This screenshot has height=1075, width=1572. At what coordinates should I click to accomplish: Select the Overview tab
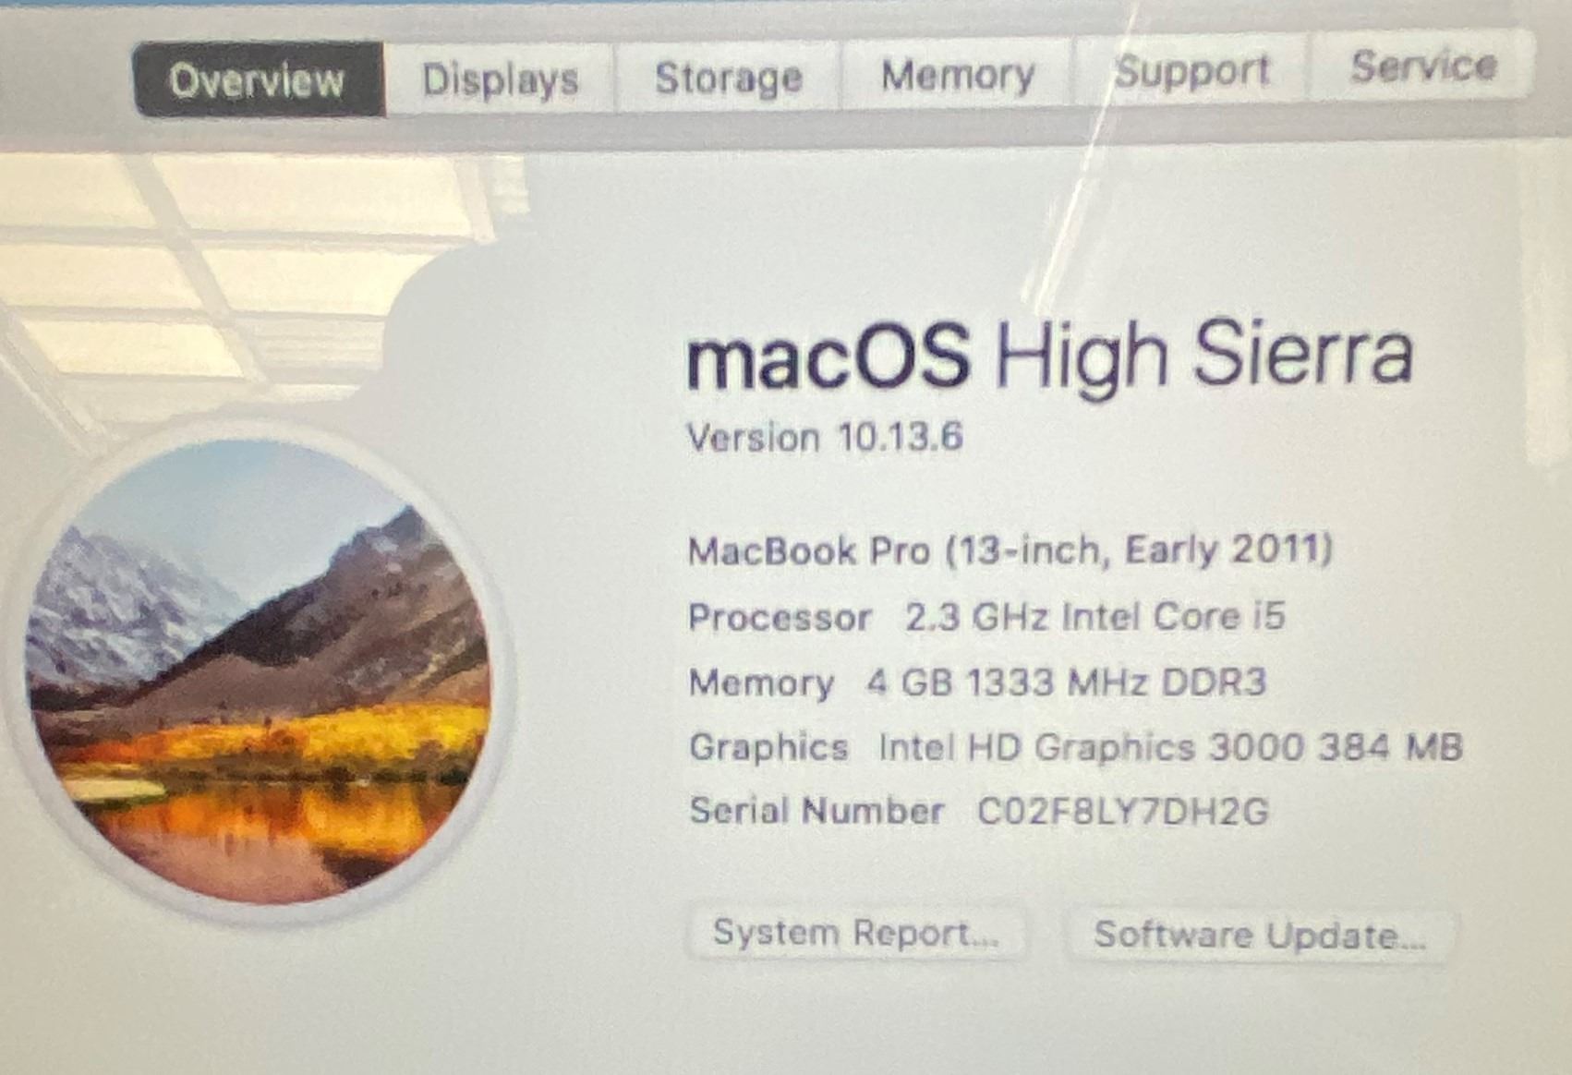[x=259, y=80]
